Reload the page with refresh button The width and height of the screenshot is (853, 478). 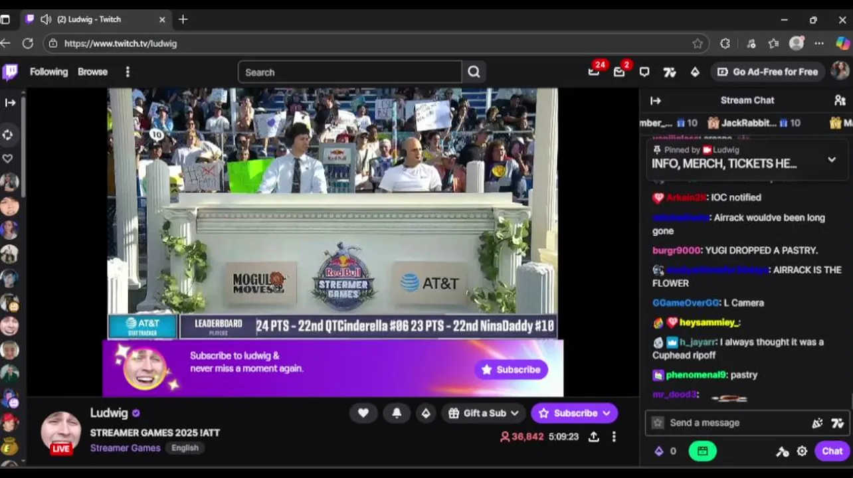pos(27,43)
